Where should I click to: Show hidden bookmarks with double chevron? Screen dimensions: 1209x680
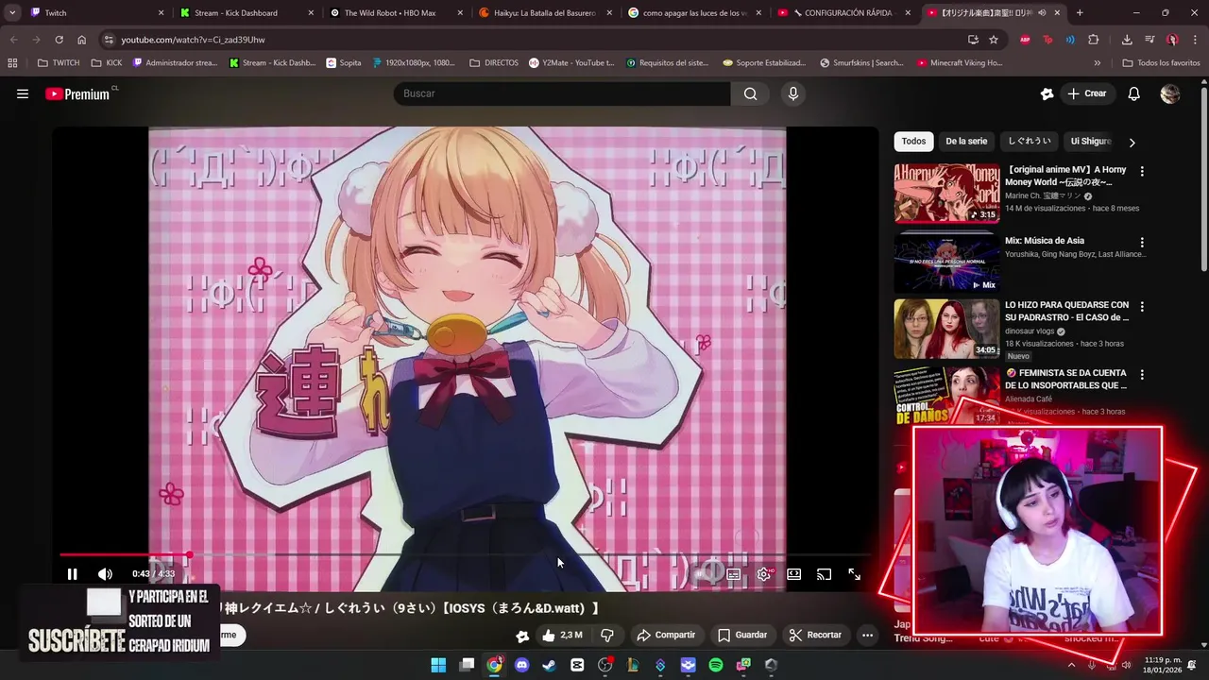pyautogui.click(x=1098, y=63)
